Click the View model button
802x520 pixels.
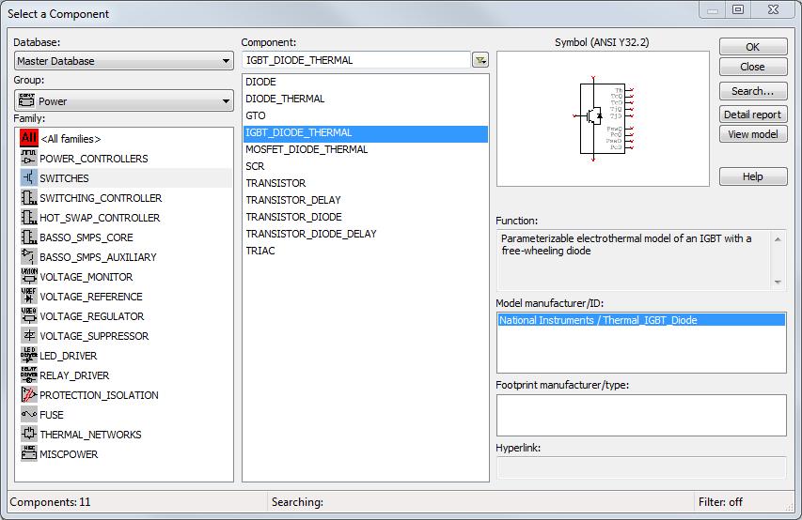[x=752, y=134]
